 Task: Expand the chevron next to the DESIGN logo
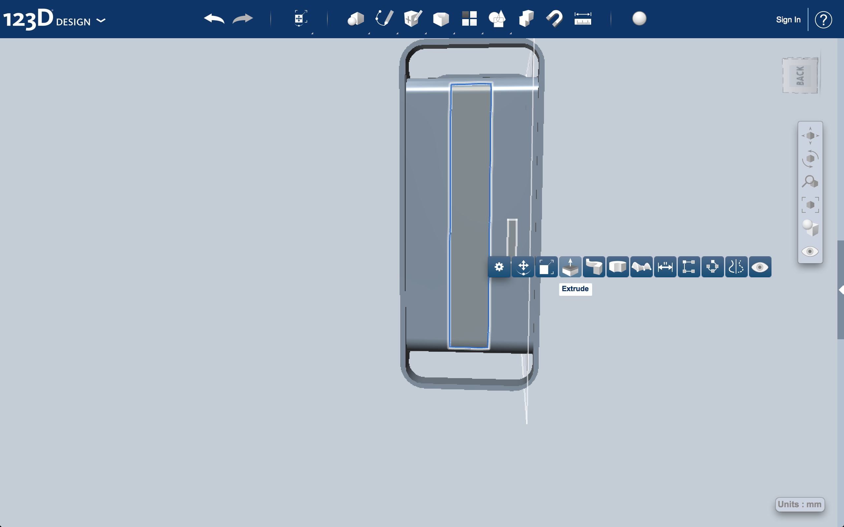tap(102, 20)
